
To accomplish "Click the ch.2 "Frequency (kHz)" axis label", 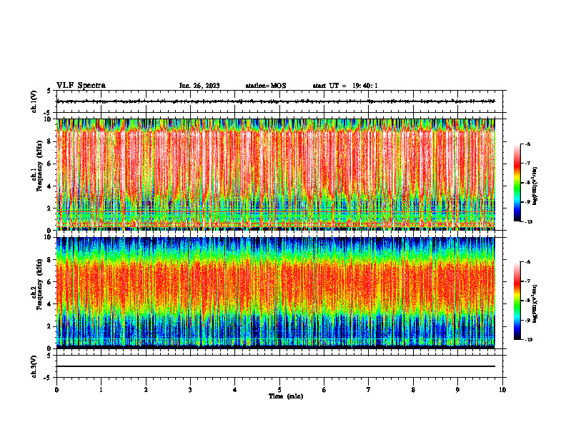I will pos(39,284).
